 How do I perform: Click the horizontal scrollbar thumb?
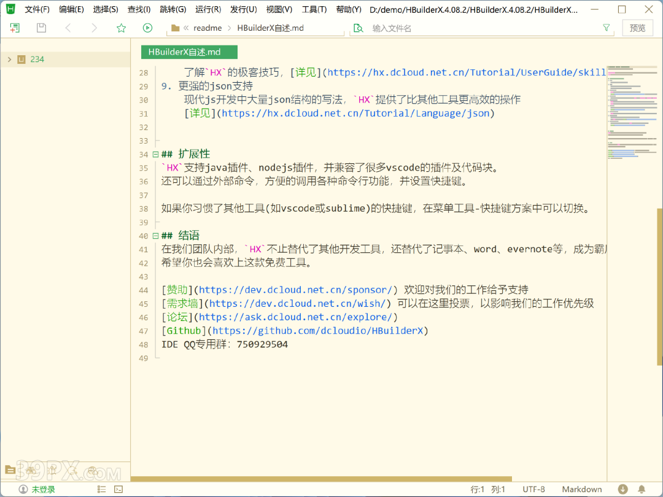321,479
